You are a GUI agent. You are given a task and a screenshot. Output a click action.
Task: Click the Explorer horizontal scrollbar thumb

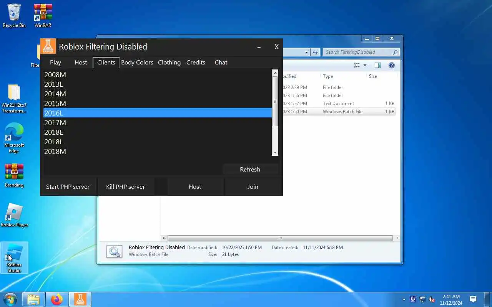(x=280, y=238)
